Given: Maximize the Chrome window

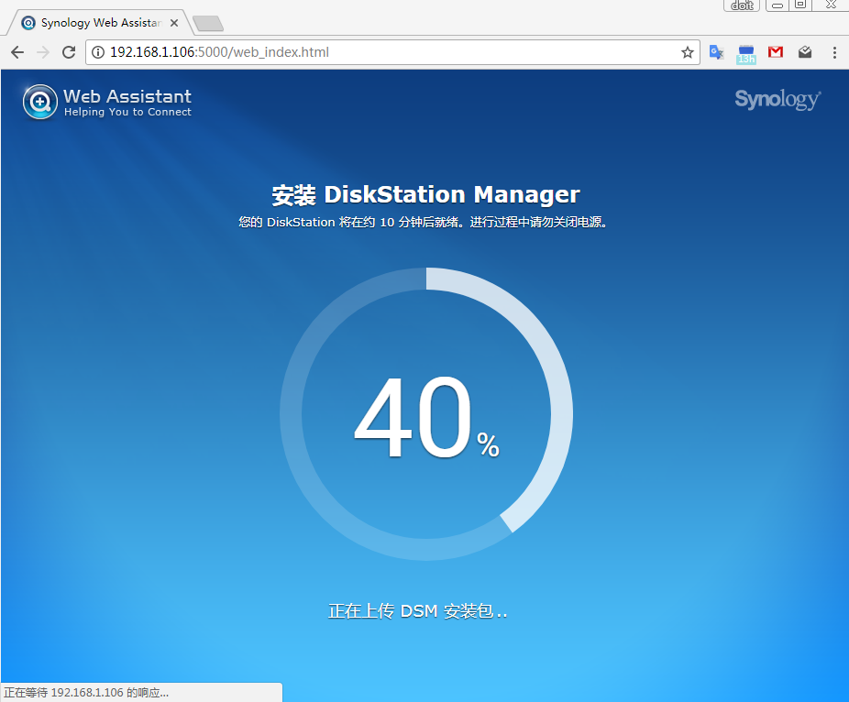Looking at the screenshot, I should tap(800, 5).
